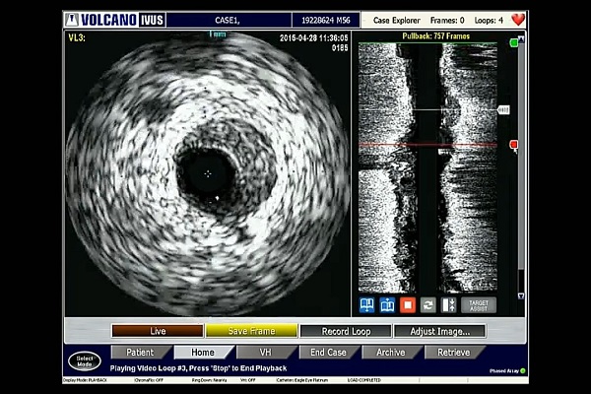The width and height of the screenshot is (591, 394).
Task: Toggle the round Select Mode button
Action: pos(85,361)
